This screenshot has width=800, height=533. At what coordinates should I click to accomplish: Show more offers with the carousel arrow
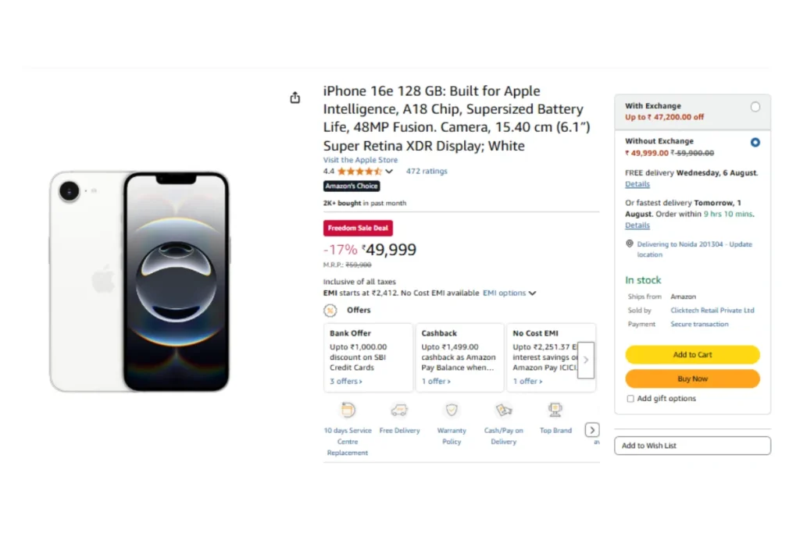[586, 360]
